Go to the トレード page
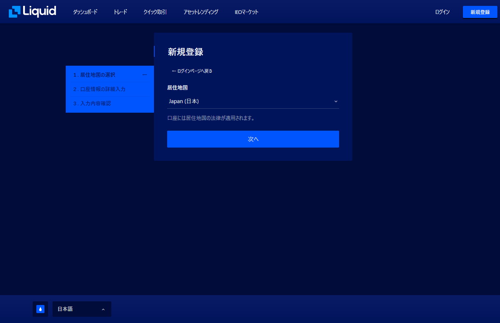 [x=120, y=12]
